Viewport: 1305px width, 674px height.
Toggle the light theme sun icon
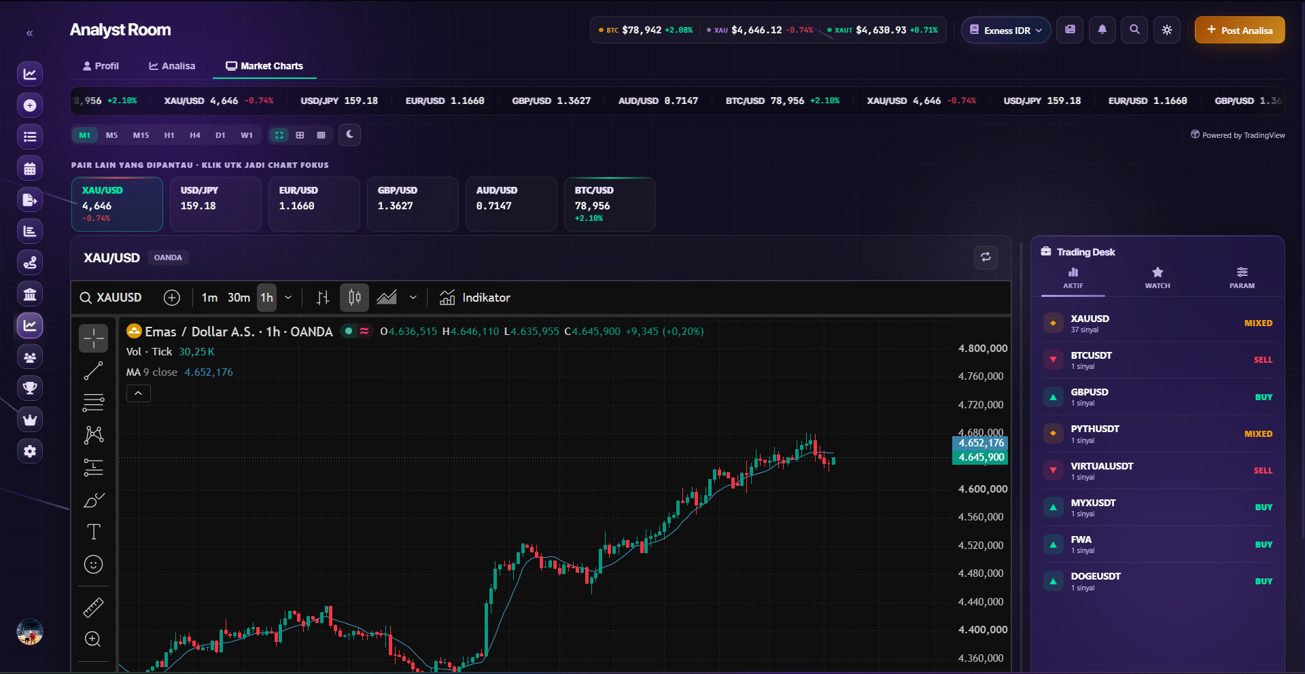click(x=1167, y=30)
